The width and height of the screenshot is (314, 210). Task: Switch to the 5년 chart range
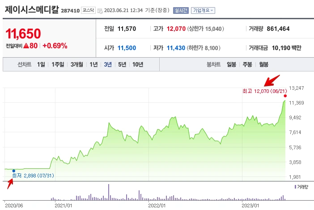[x=122, y=64]
